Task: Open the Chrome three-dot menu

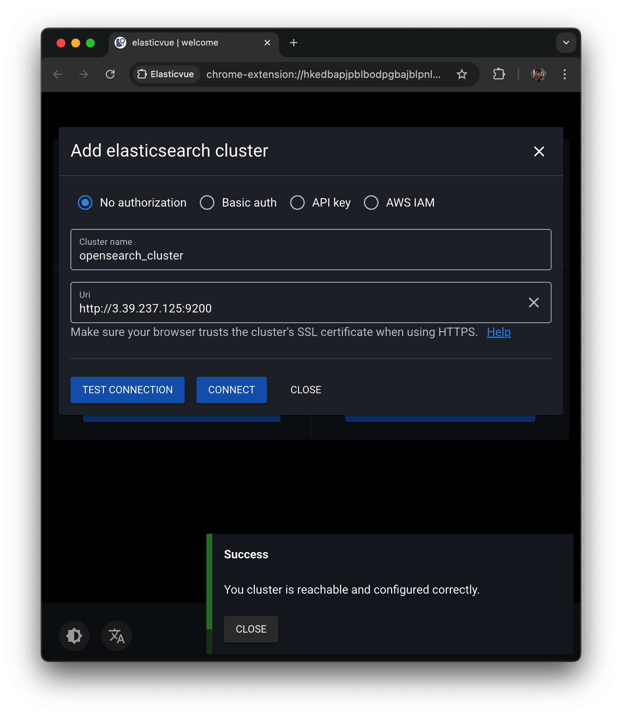Action: coord(565,74)
